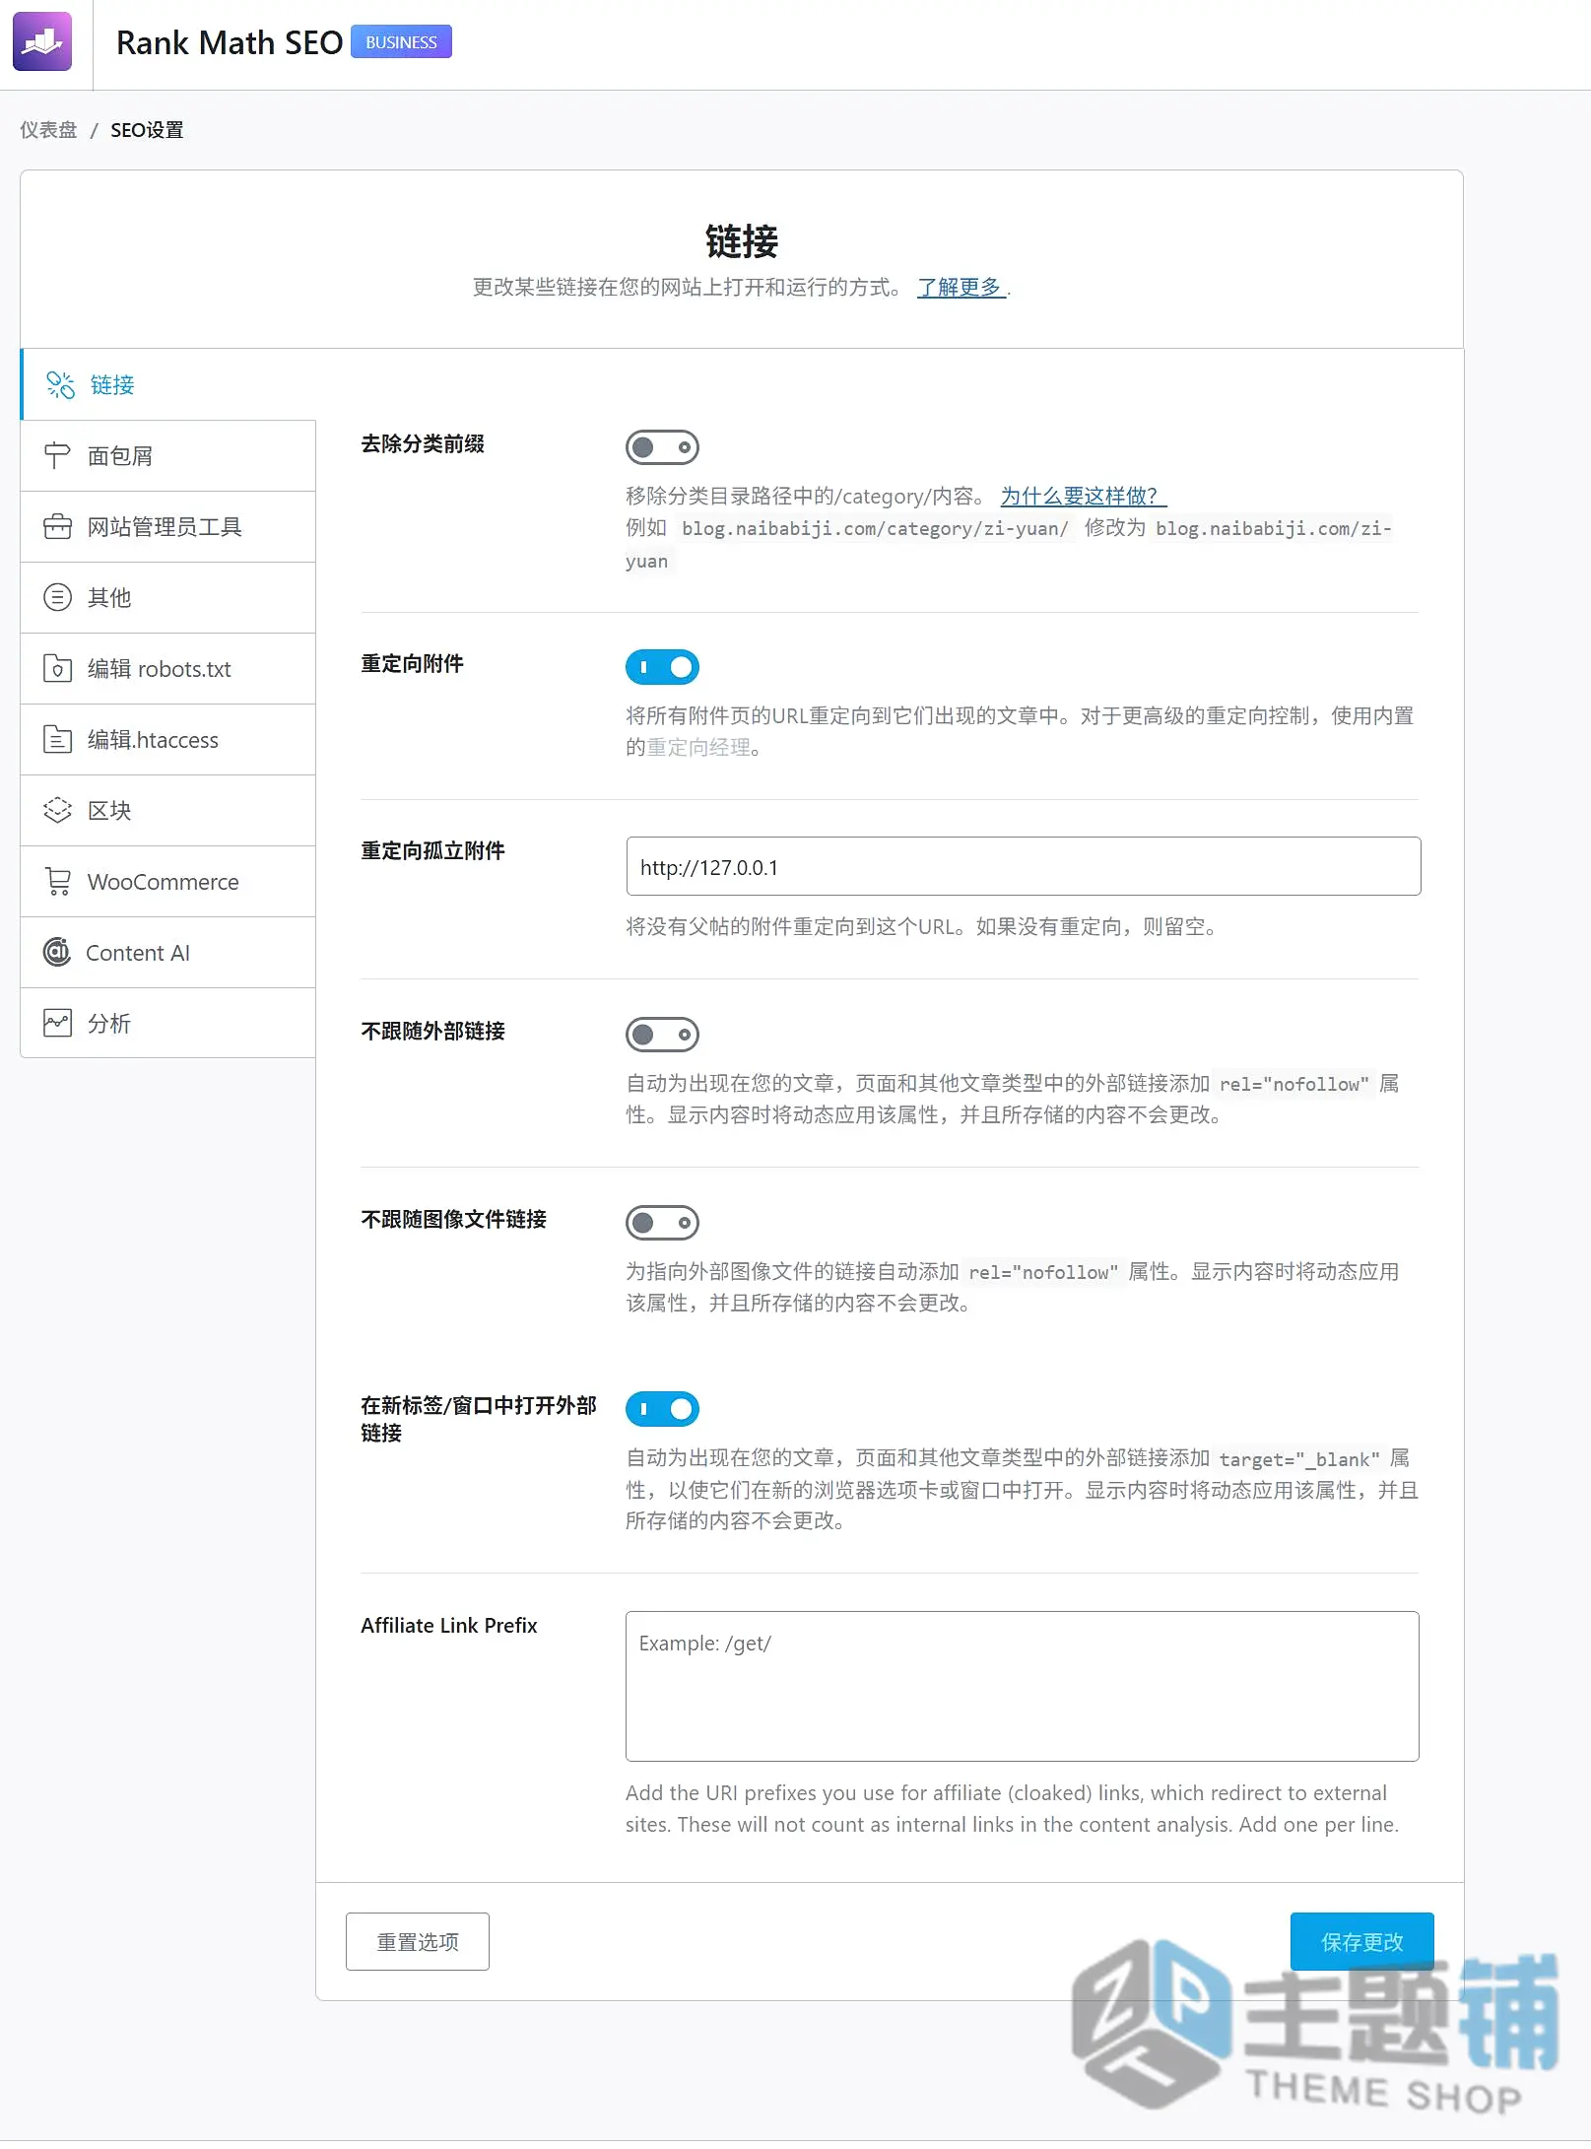The width and height of the screenshot is (1591, 2149).
Task: Go to 仪表盘 breadcrumb link
Action: [x=48, y=130]
